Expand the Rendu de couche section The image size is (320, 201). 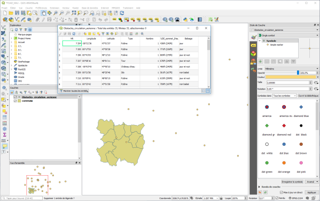pyautogui.click(x=259, y=187)
